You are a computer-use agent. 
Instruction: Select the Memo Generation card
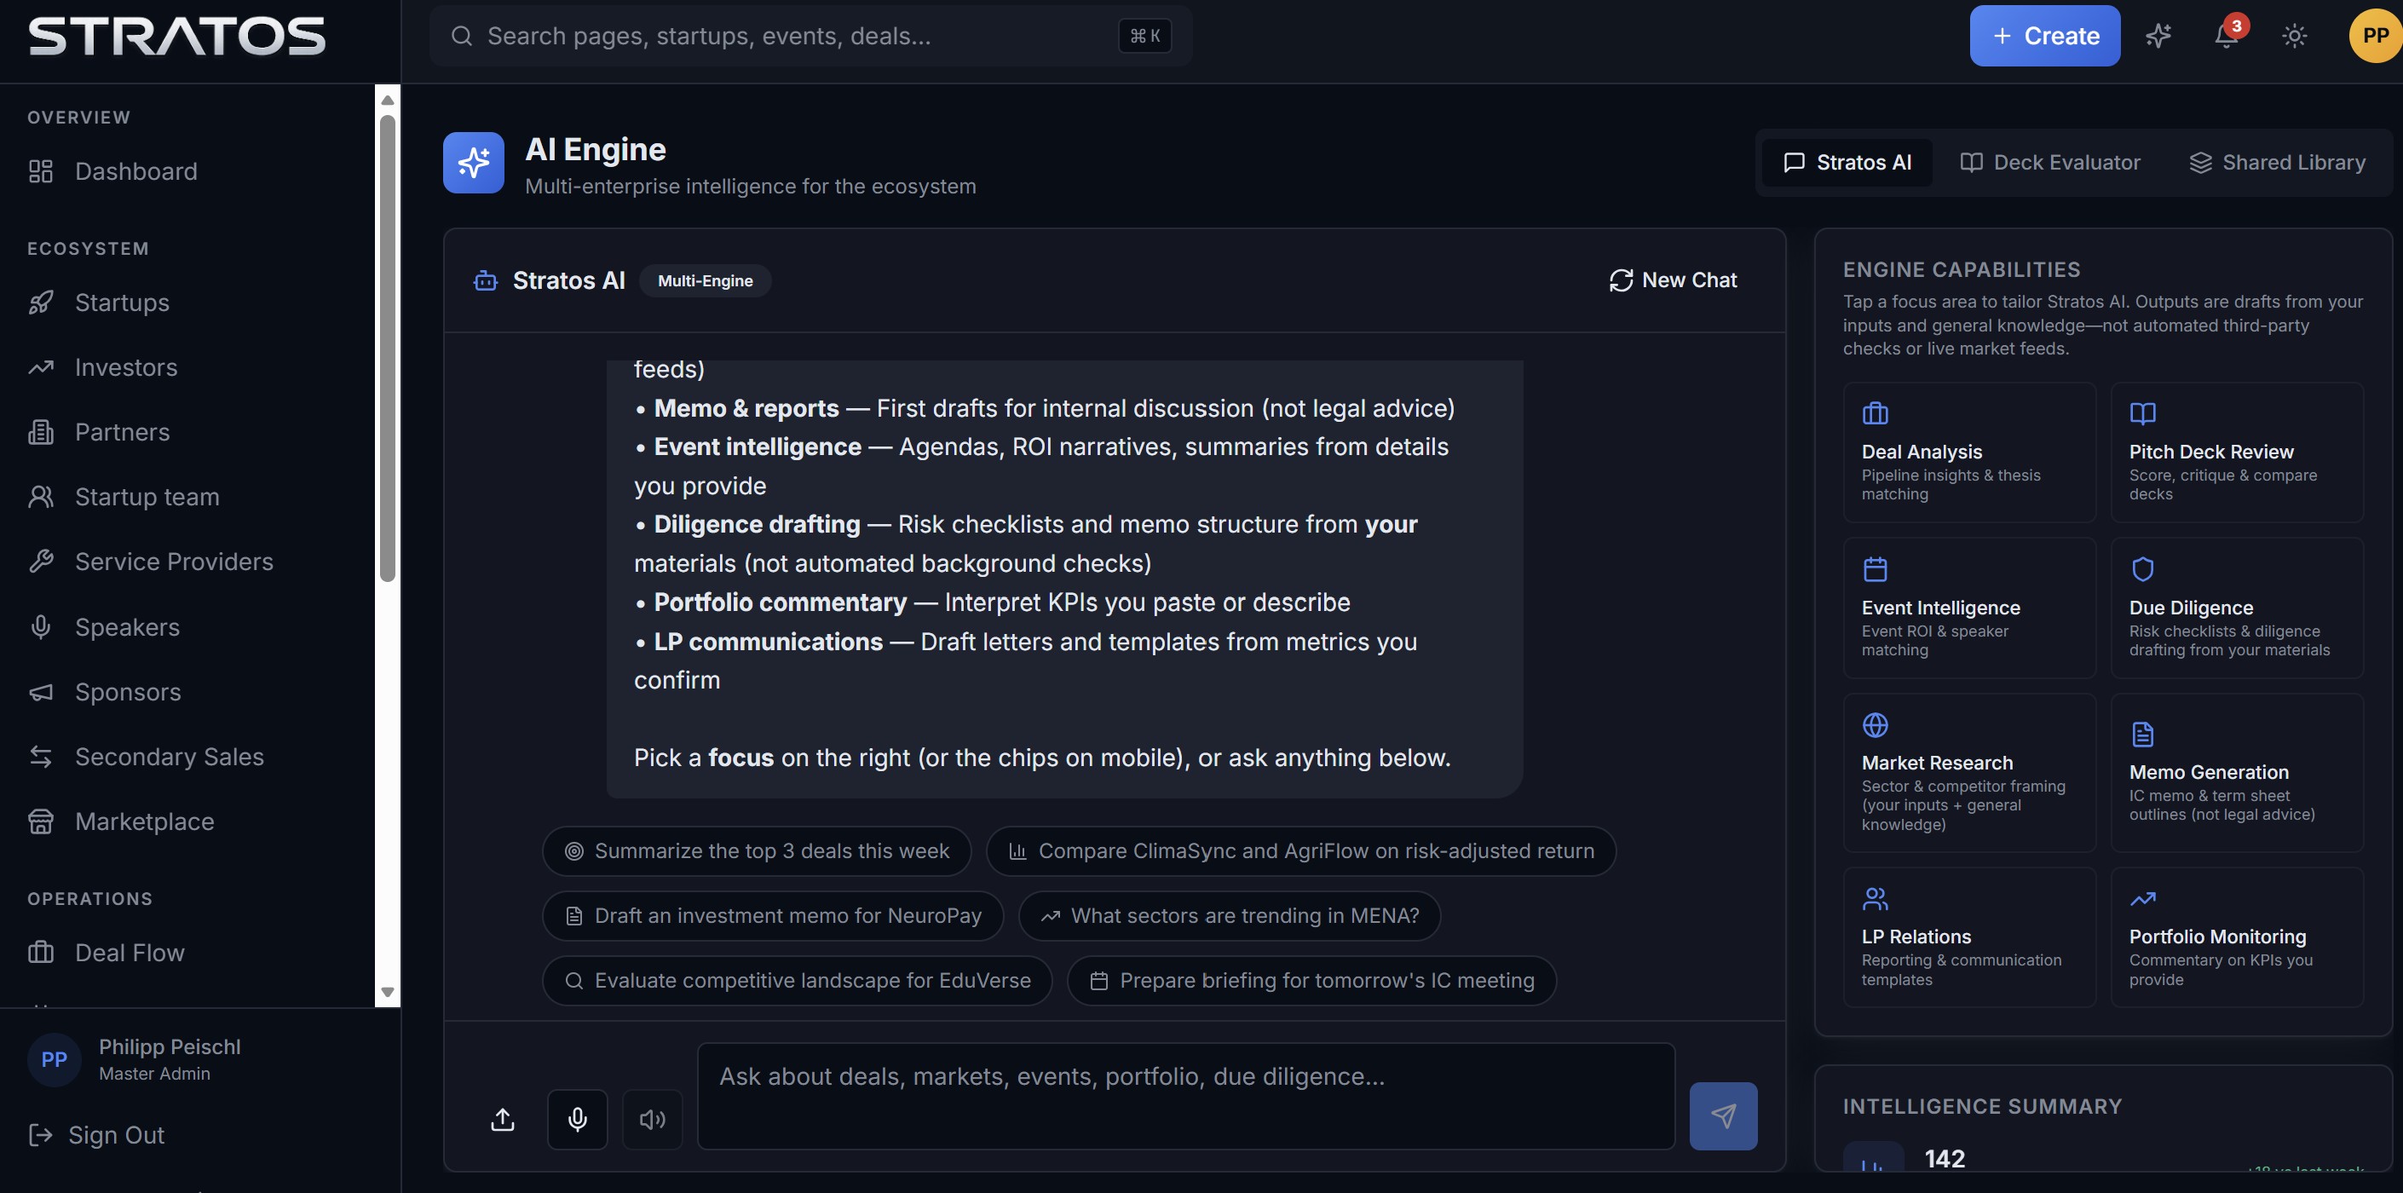[x=2237, y=772]
